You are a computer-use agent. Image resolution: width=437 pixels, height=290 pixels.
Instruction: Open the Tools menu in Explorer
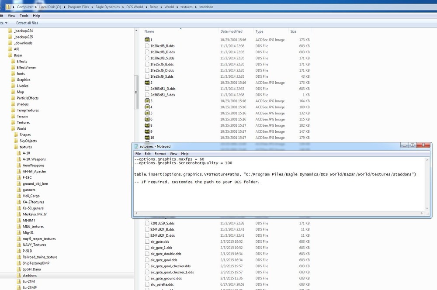(x=24, y=16)
